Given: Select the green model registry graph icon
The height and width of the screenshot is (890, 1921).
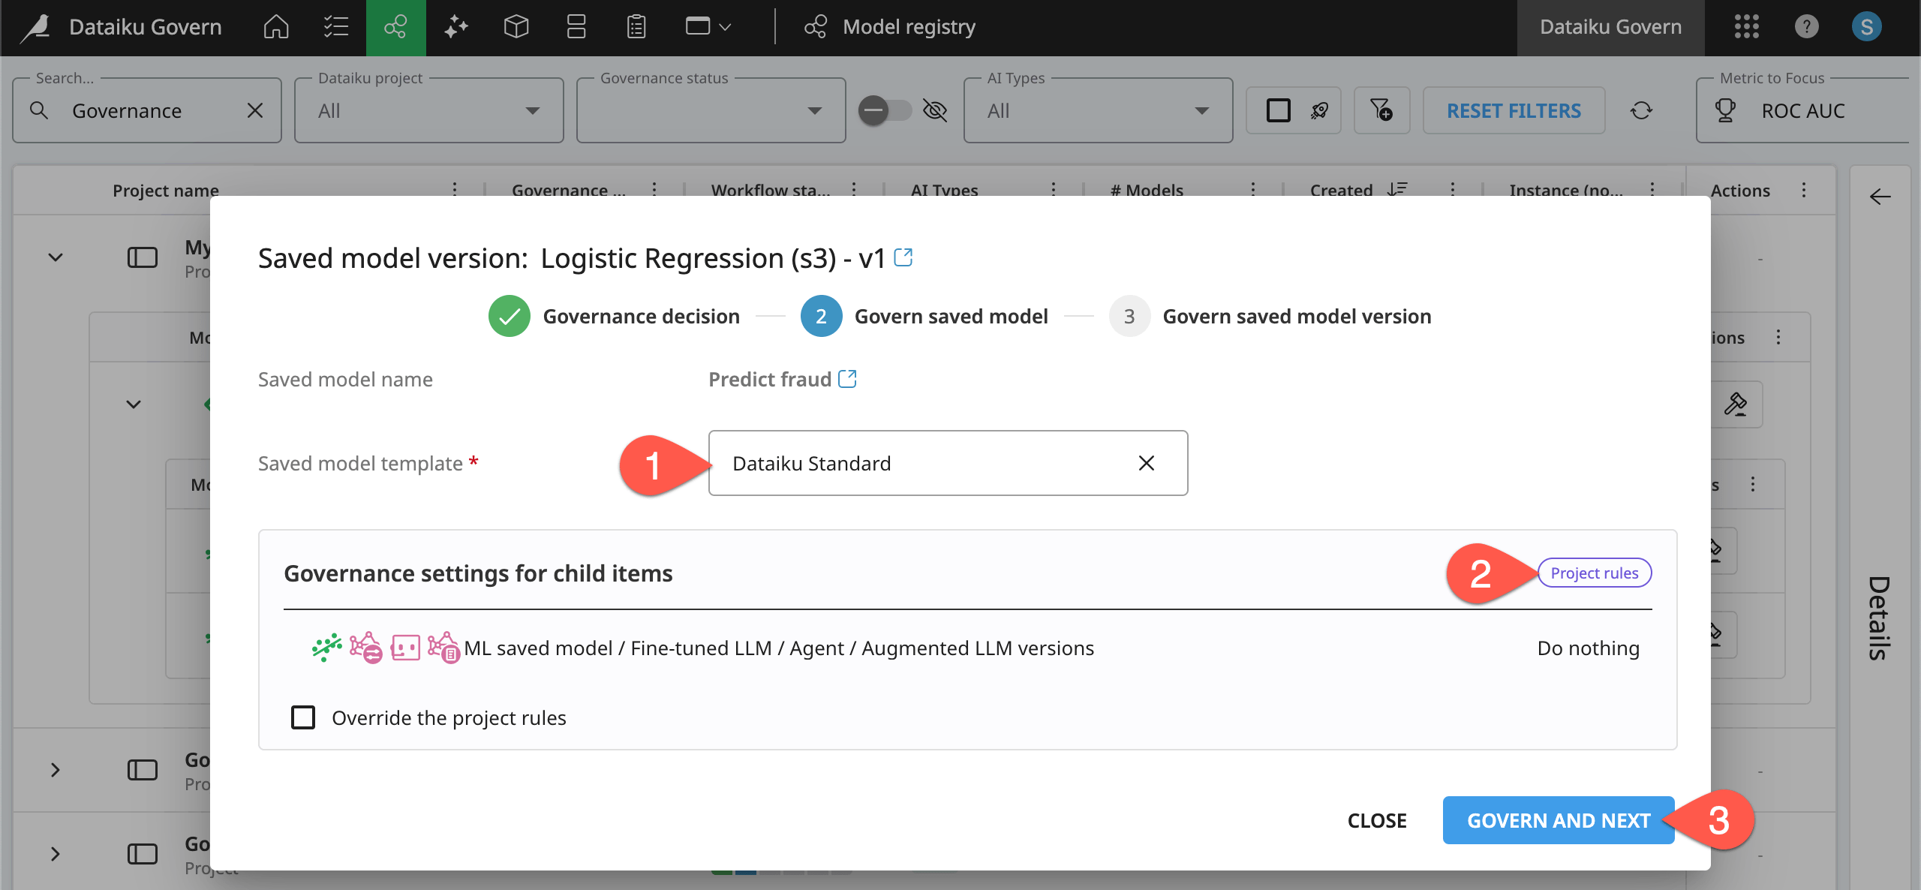Looking at the screenshot, I should (x=395, y=27).
